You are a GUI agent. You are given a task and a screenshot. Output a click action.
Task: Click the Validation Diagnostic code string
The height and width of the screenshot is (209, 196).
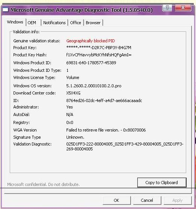click(125, 147)
